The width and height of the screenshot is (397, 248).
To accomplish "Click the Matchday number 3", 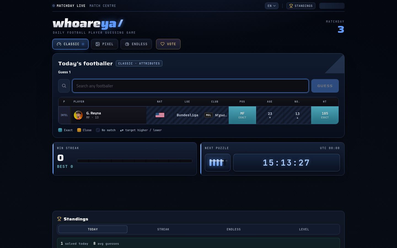I will (341, 29).
